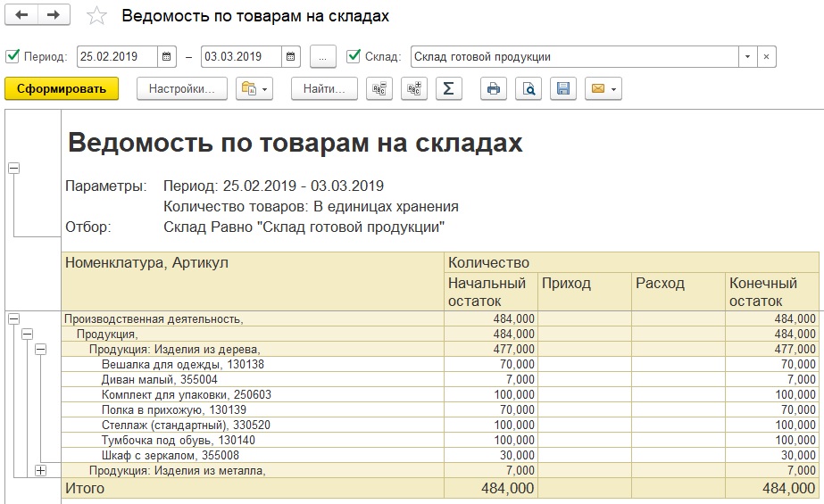Open print preview icon

pyautogui.click(x=529, y=88)
